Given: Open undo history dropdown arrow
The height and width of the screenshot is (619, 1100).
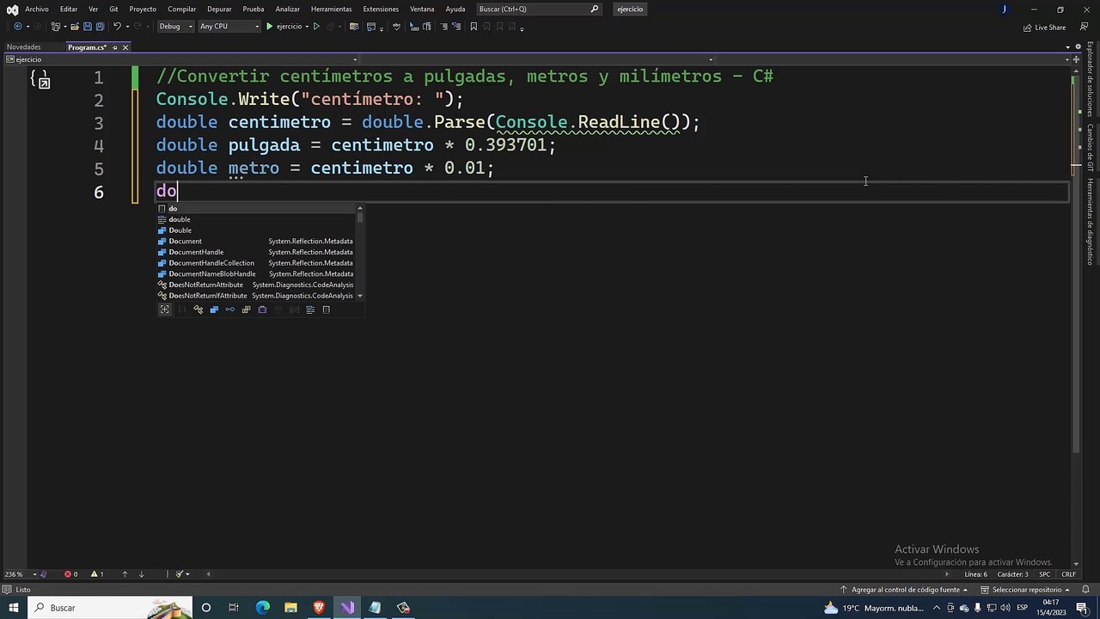Looking at the screenshot, I should click(x=128, y=27).
